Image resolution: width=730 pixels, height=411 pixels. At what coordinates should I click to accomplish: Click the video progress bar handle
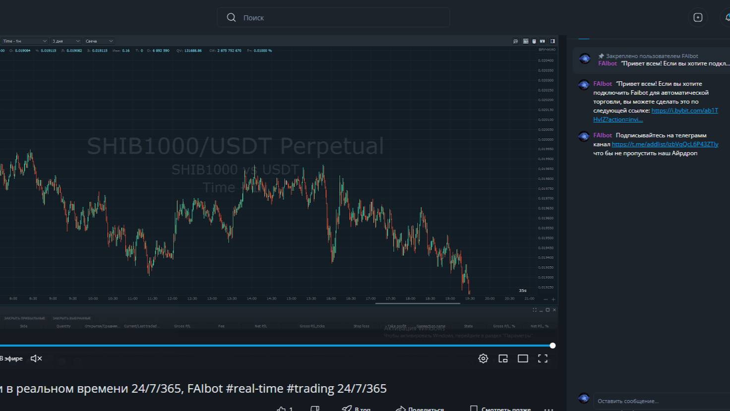[552, 346]
